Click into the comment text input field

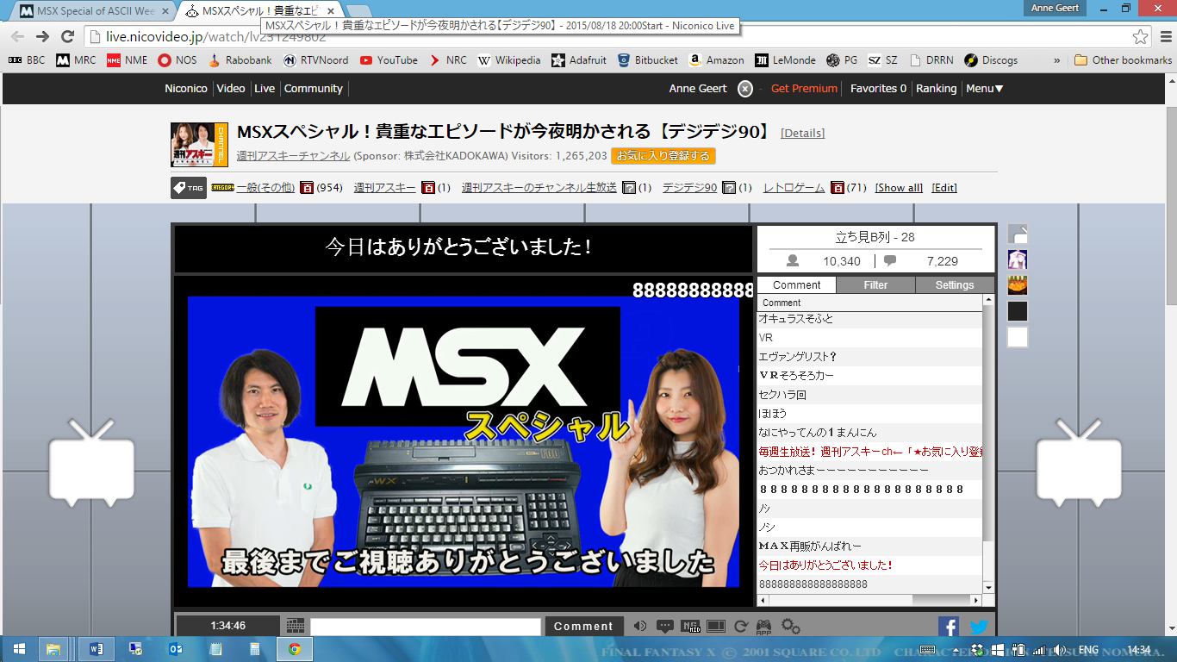(426, 627)
